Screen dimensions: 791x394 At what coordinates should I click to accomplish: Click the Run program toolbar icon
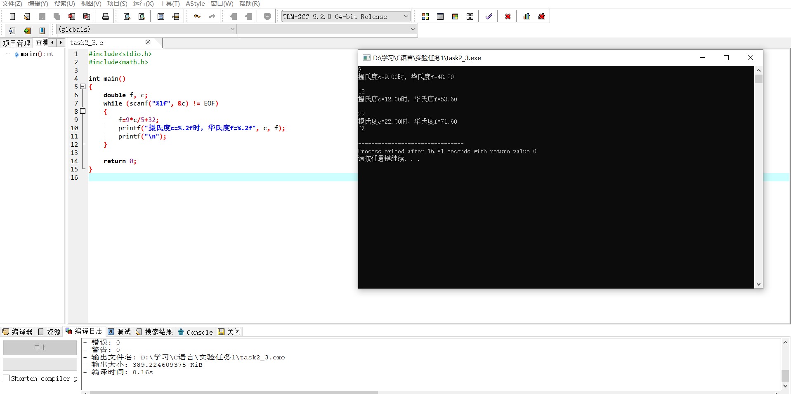click(x=440, y=16)
